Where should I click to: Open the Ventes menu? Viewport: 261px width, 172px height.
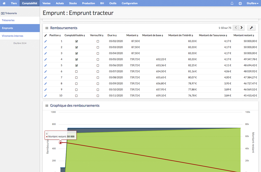coord(46,3)
